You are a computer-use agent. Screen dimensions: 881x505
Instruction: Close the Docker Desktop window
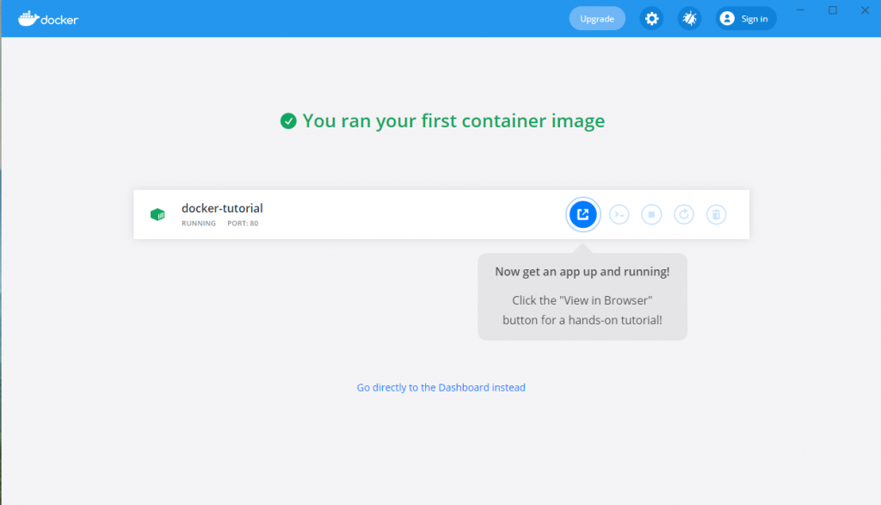(x=865, y=10)
